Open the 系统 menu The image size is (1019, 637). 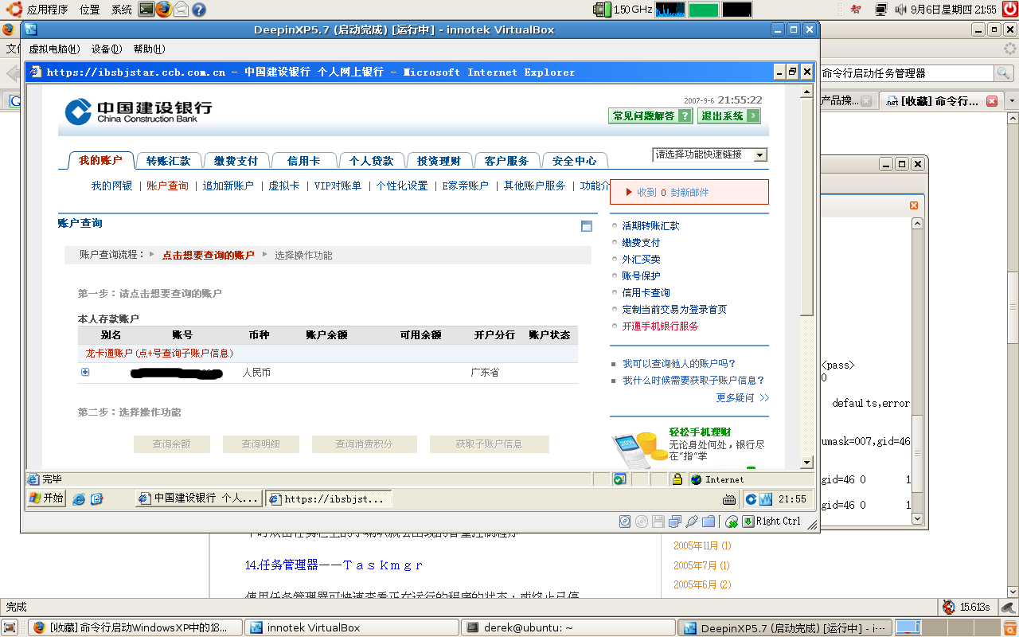122,10
